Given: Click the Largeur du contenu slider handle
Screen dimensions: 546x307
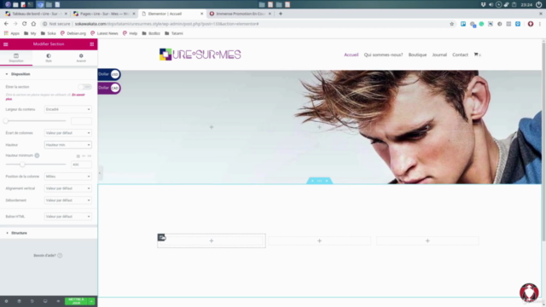Looking at the screenshot, I should point(6,121).
